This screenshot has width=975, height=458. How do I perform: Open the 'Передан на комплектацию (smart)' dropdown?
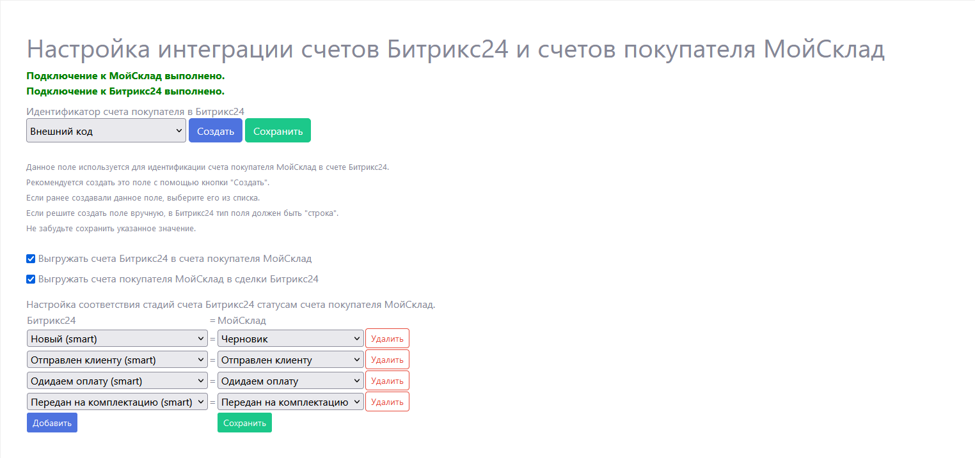(117, 402)
